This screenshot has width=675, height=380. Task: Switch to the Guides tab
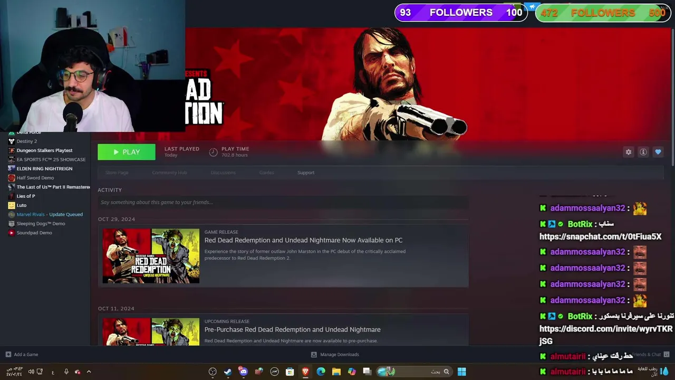pyautogui.click(x=266, y=173)
